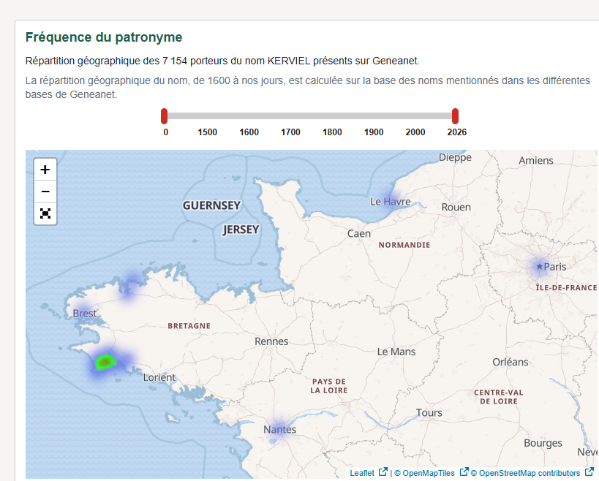Click the green heatmap hotspot west of Lorient
Viewport: 599px width, 481px height.
pyautogui.click(x=105, y=361)
